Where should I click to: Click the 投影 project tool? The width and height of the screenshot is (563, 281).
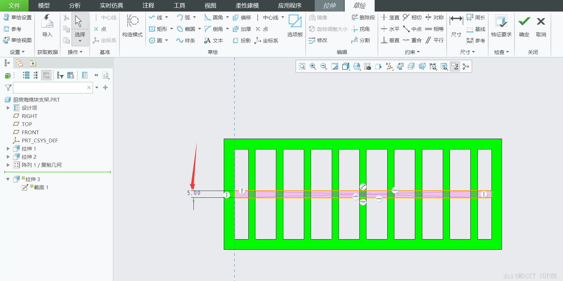pyautogui.click(x=242, y=40)
